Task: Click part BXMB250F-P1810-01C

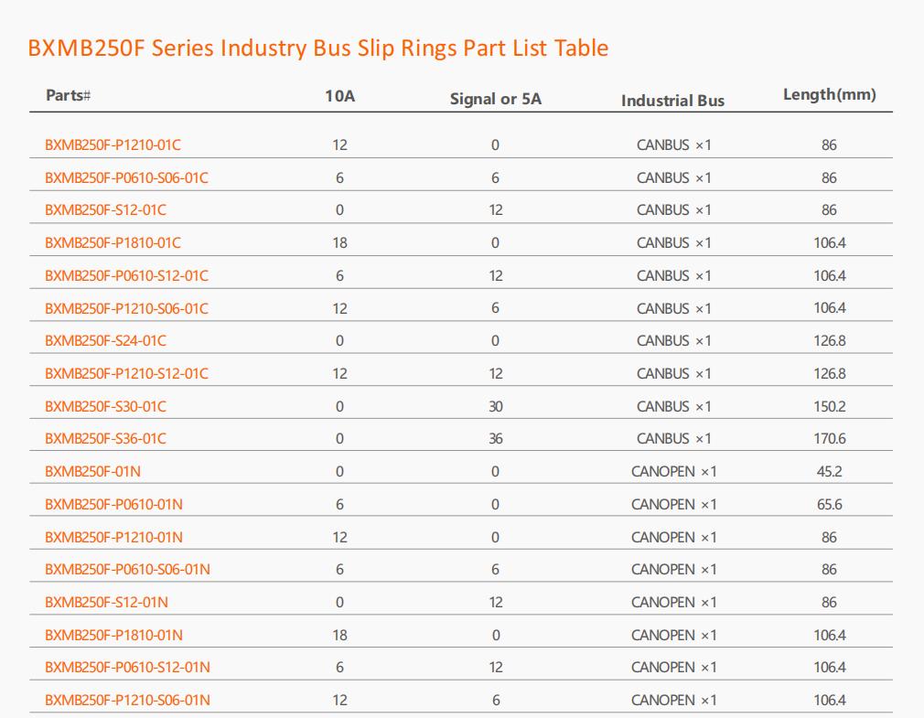Action: [113, 243]
